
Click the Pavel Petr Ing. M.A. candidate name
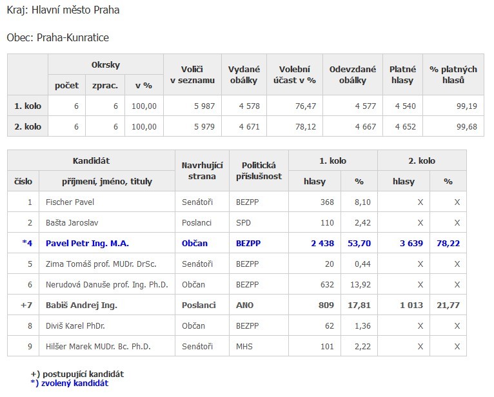87,244
